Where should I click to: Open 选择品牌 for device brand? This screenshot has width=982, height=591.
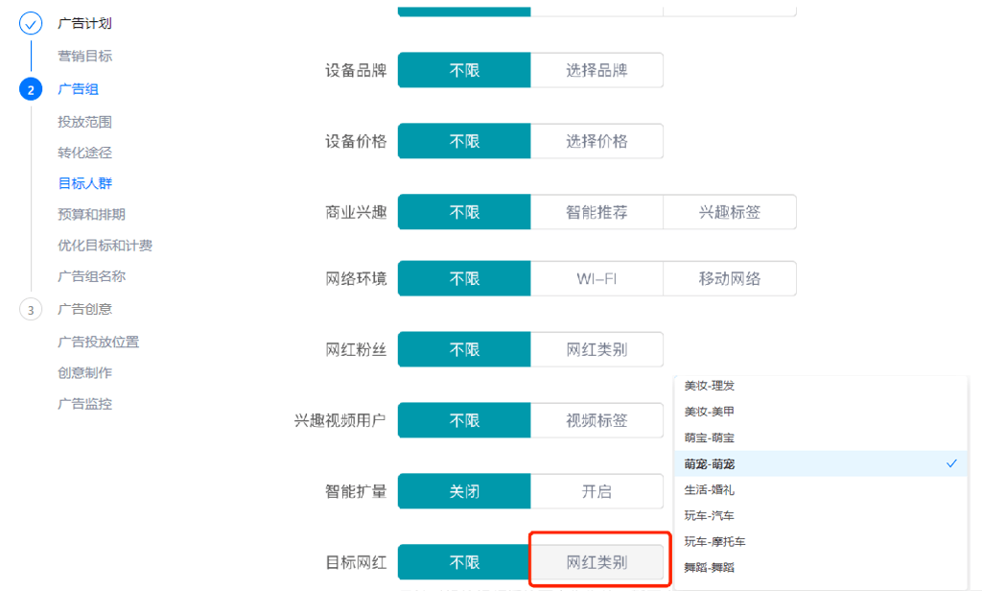(x=596, y=70)
